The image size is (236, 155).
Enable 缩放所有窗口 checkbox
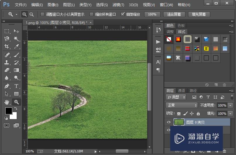[92, 14]
